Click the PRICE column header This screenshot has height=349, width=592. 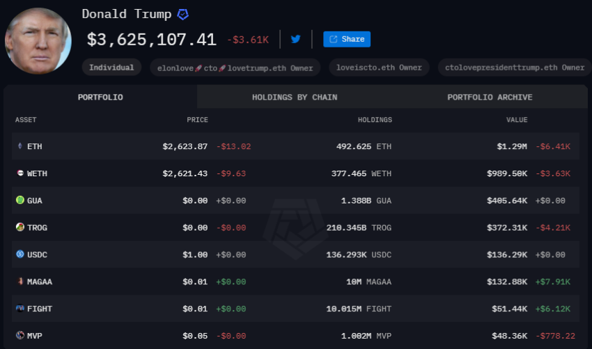pyautogui.click(x=198, y=120)
